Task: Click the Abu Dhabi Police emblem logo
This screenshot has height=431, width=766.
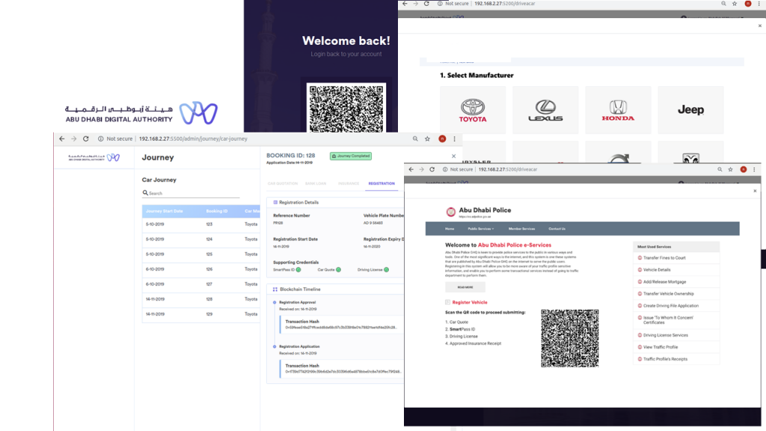Action: pos(450,212)
